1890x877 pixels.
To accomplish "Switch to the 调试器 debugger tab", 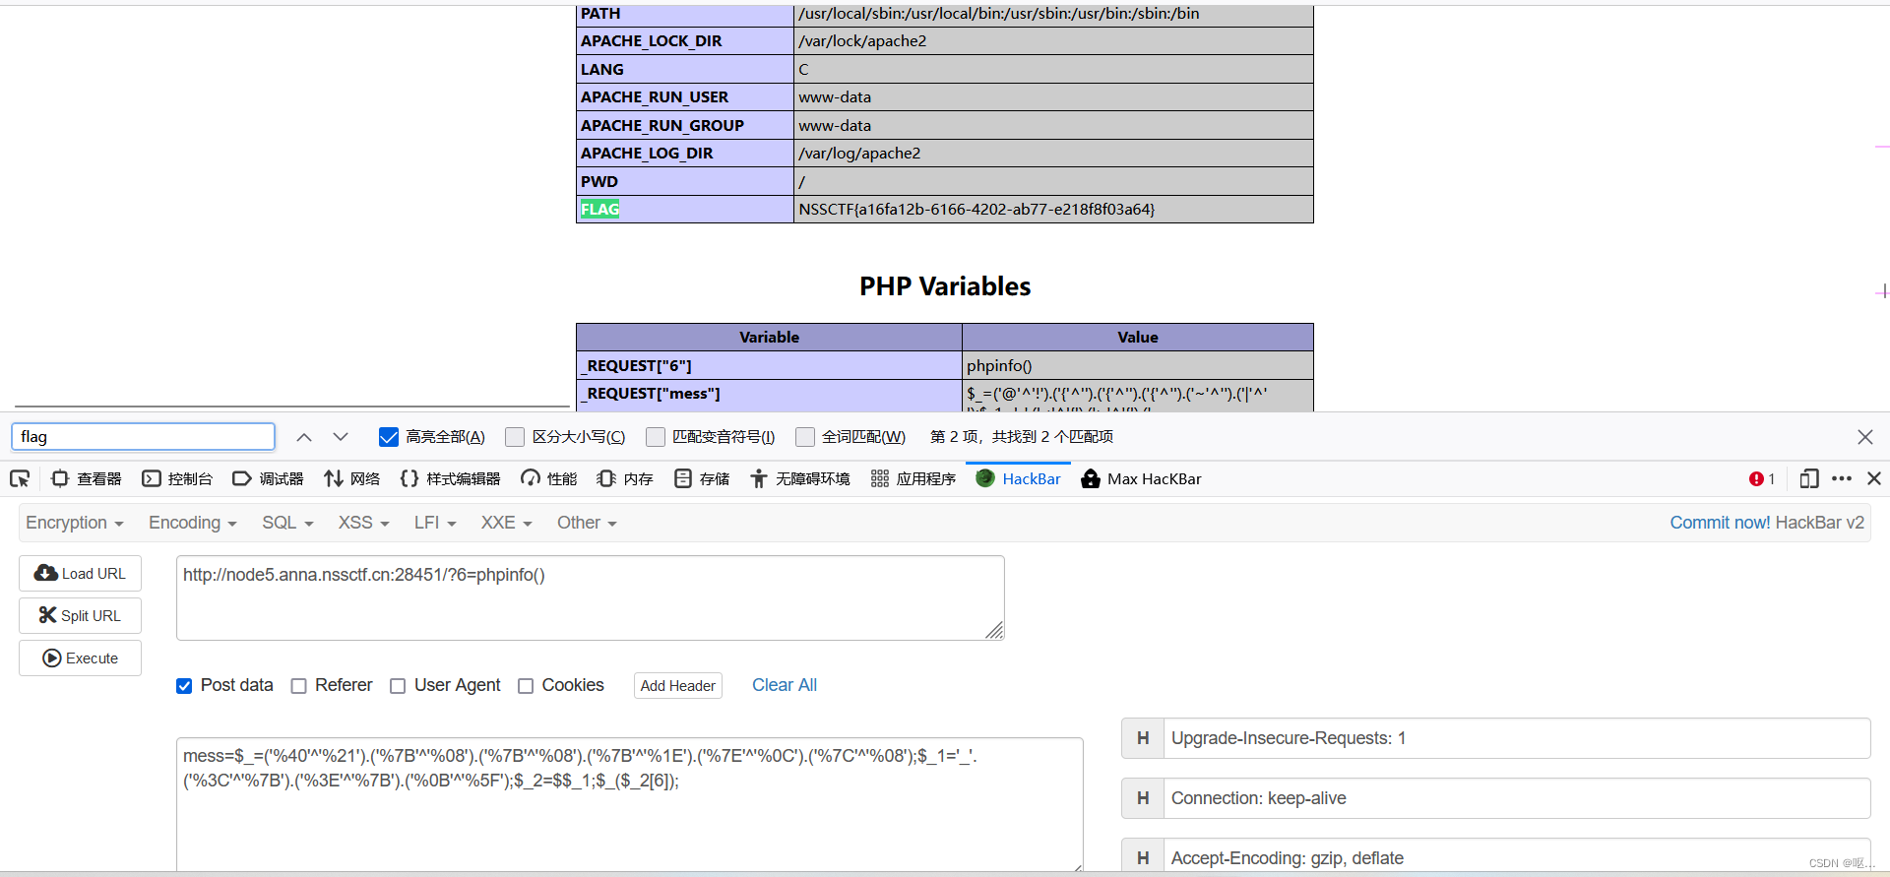I will tap(268, 478).
